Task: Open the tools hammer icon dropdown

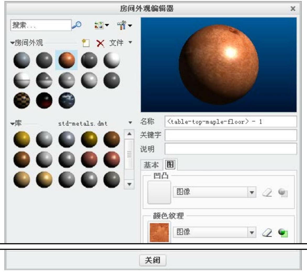Action: click(x=125, y=25)
